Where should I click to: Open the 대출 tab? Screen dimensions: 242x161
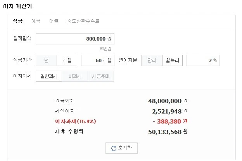[54, 21]
